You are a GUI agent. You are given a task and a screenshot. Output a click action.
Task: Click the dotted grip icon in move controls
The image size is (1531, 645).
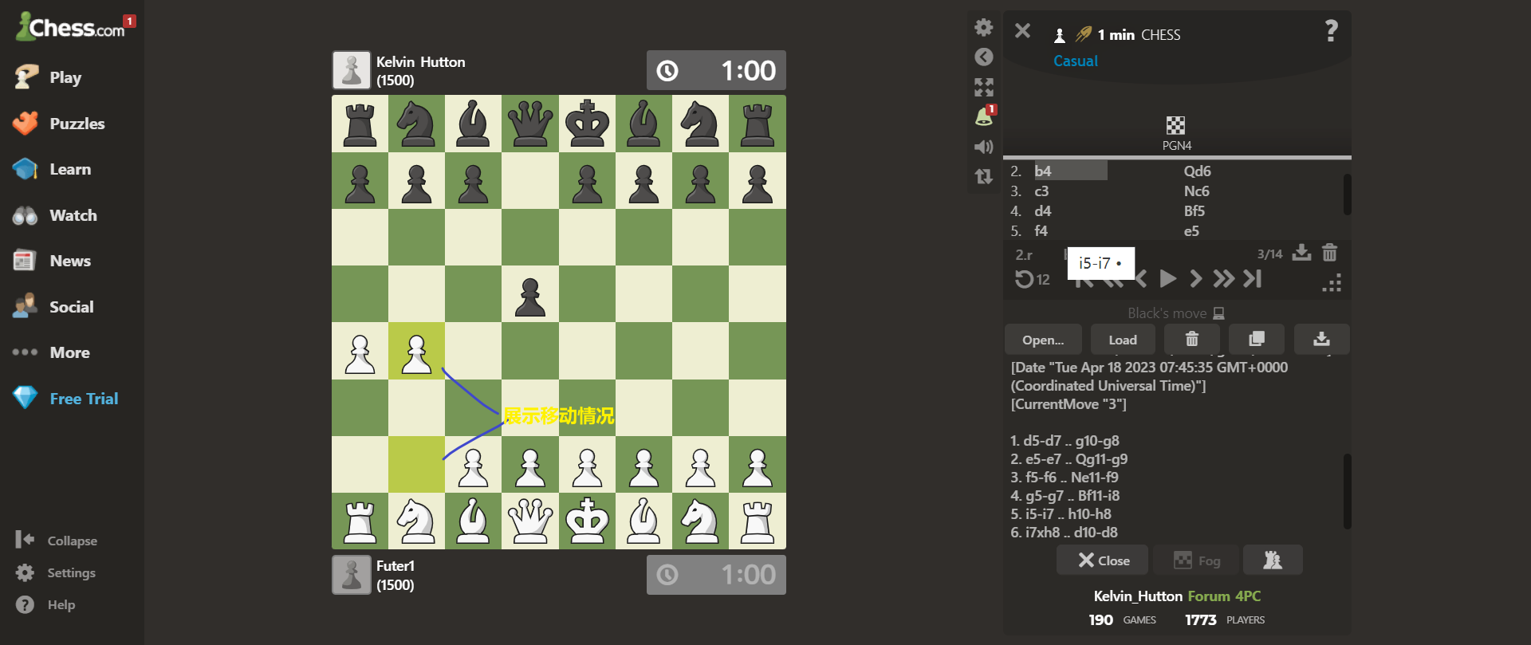1332,283
